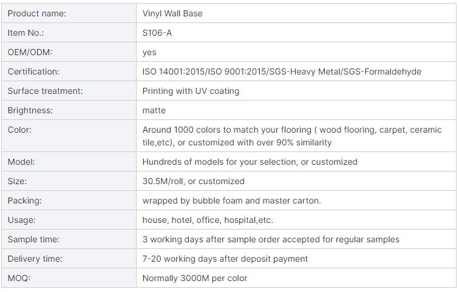Select the '30.5M/roll, or customized' value
The width and height of the screenshot is (459, 292).
[193, 181]
